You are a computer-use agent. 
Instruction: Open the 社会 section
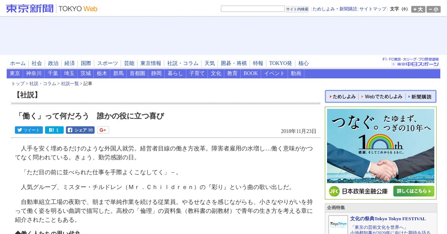37,64
